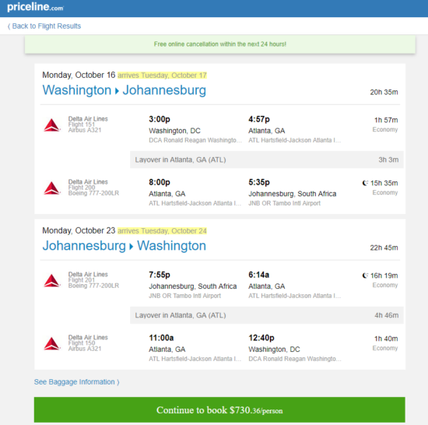Screen dimensions: 428x425
Task: Click the 12:40p Washington, DC arrival time
Action: pyautogui.click(x=261, y=338)
